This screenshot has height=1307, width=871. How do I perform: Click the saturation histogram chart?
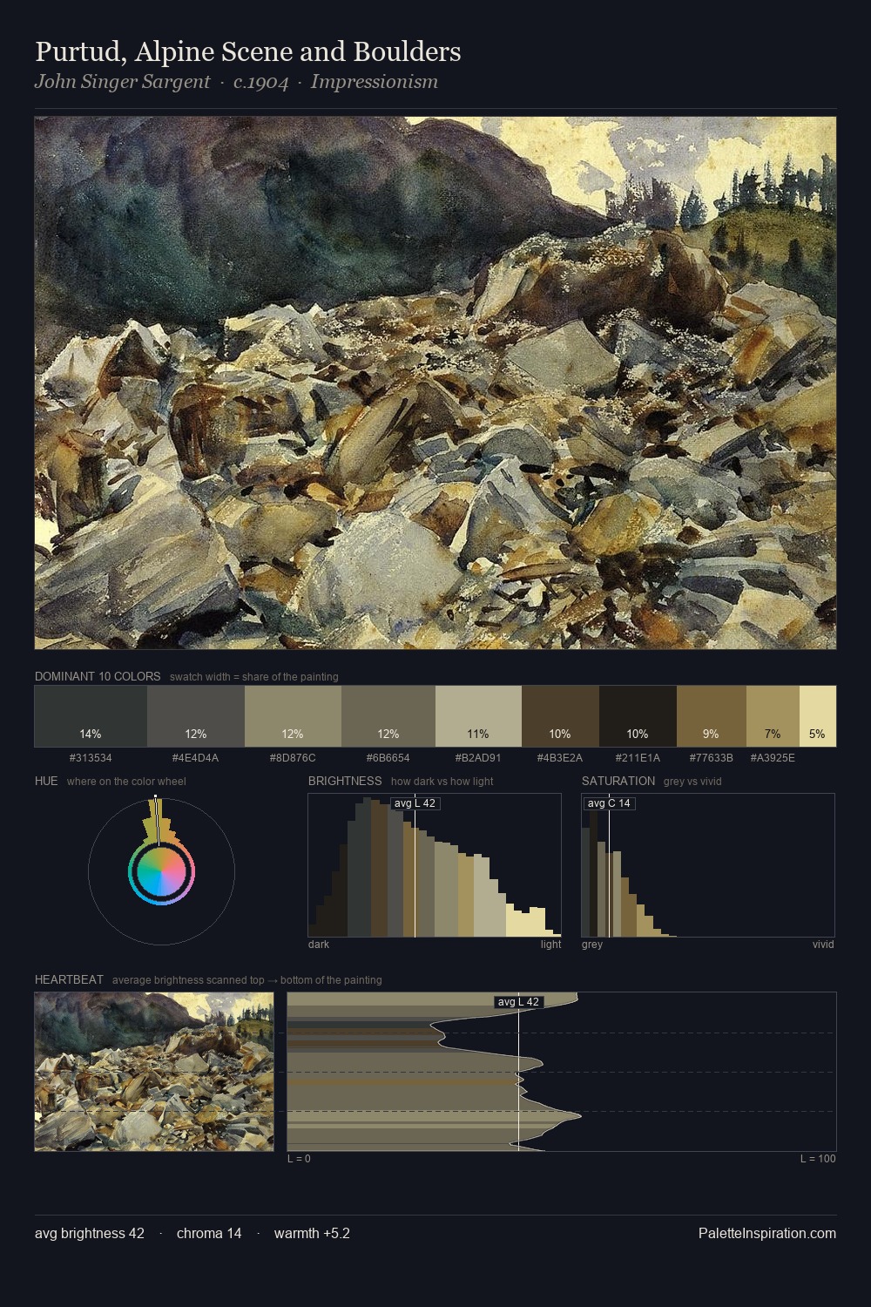[x=708, y=865]
